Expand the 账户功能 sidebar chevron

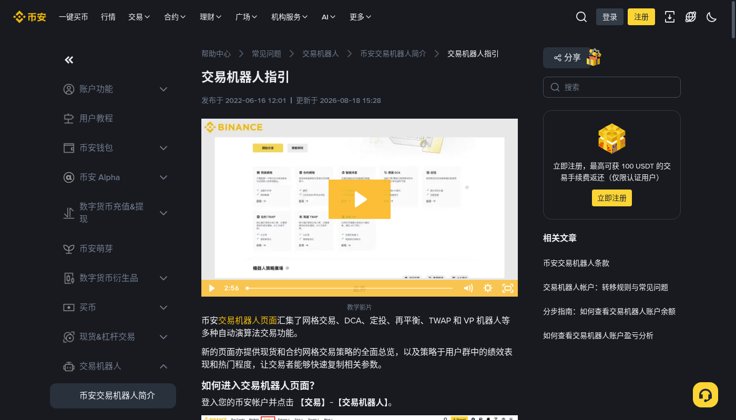[163, 89]
